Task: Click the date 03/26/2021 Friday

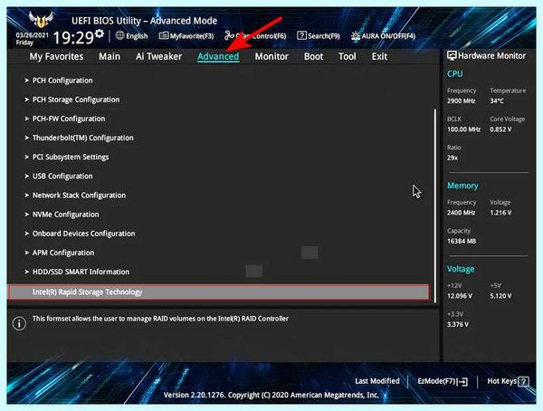Action: [32, 39]
